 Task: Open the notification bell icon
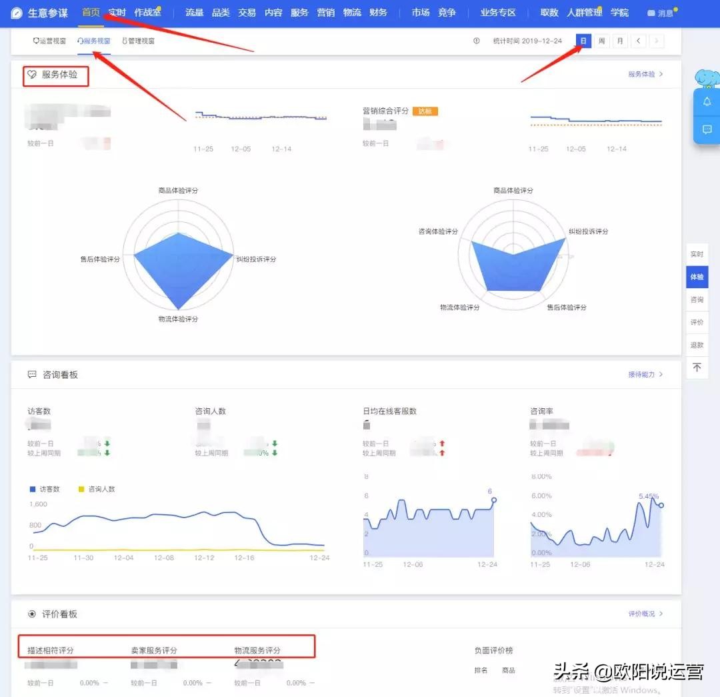pyautogui.click(x=707, y=101)
